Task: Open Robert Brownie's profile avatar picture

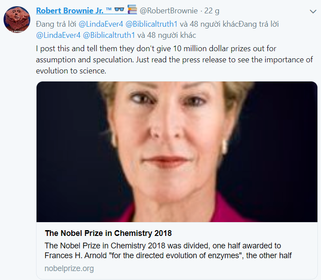Action: pyautogui.click(x=17, y=20)
